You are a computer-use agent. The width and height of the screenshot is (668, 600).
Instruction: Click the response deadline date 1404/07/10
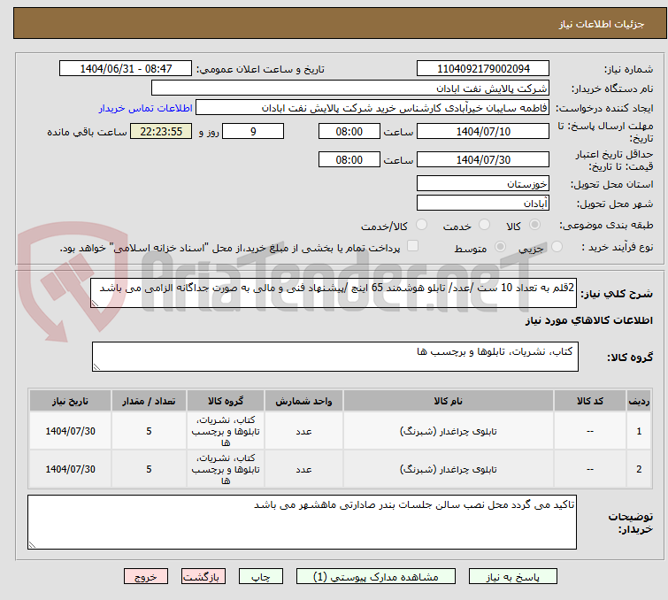483,131
